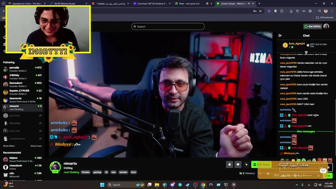Click the Persian tag

pyautogui.click(x=86, y=172)
